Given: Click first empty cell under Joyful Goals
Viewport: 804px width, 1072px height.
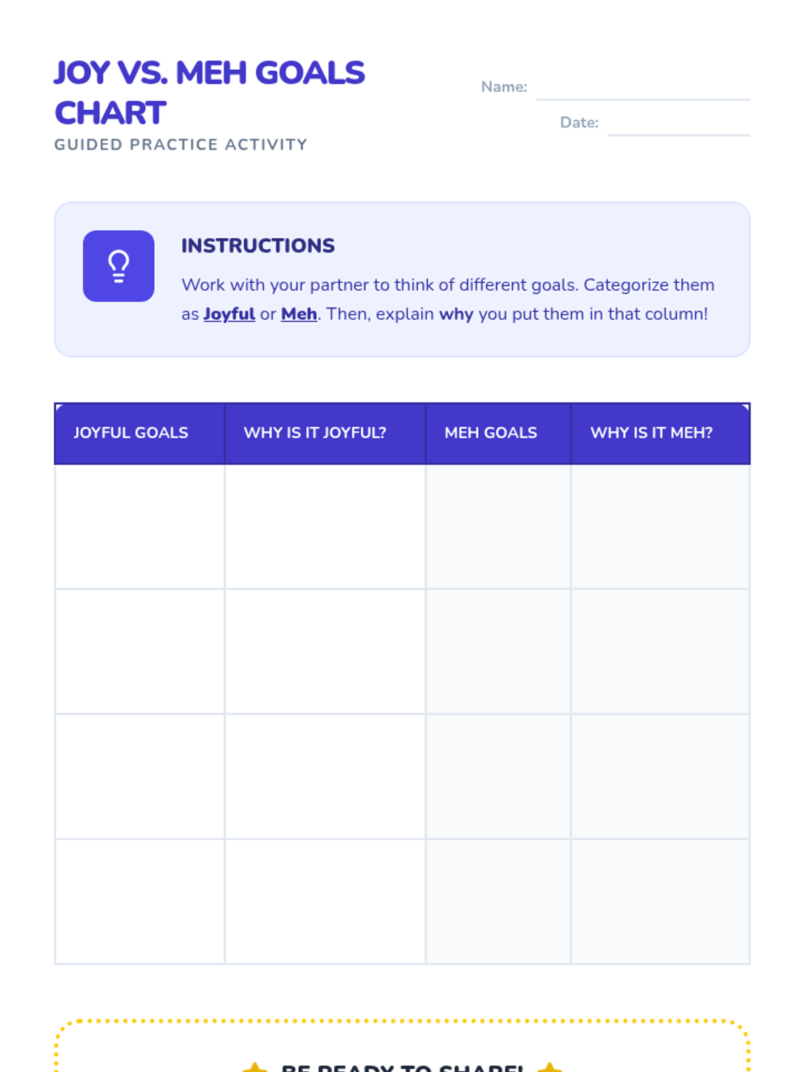Looking at the screenshot, I should coord(139,527).
